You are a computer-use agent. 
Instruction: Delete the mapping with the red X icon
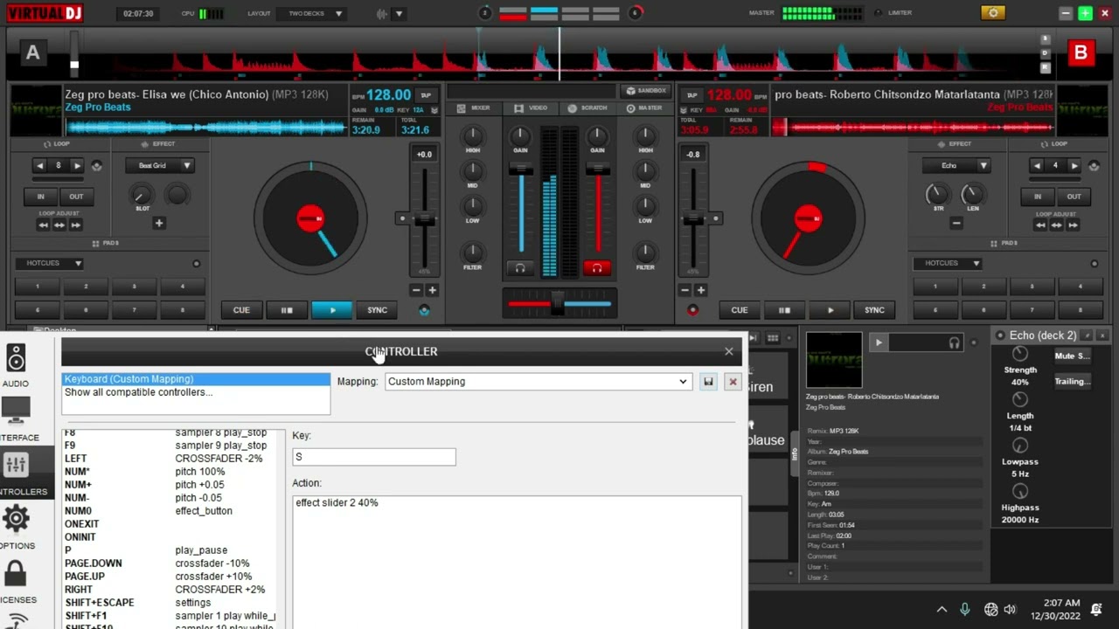coord(733,382)
